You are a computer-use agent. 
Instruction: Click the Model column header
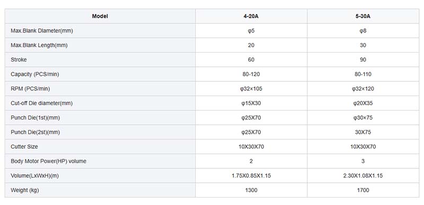[100, 16]
